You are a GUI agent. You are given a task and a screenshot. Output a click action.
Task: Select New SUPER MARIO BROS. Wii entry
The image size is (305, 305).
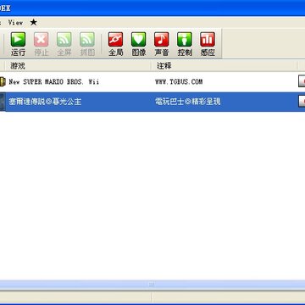coord(53,82)
